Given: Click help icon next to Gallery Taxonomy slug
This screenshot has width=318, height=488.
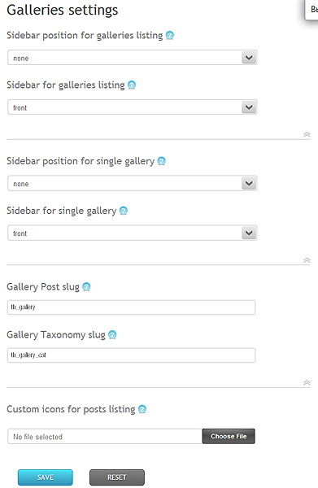Looking at the screenshot, I should 112,335.
